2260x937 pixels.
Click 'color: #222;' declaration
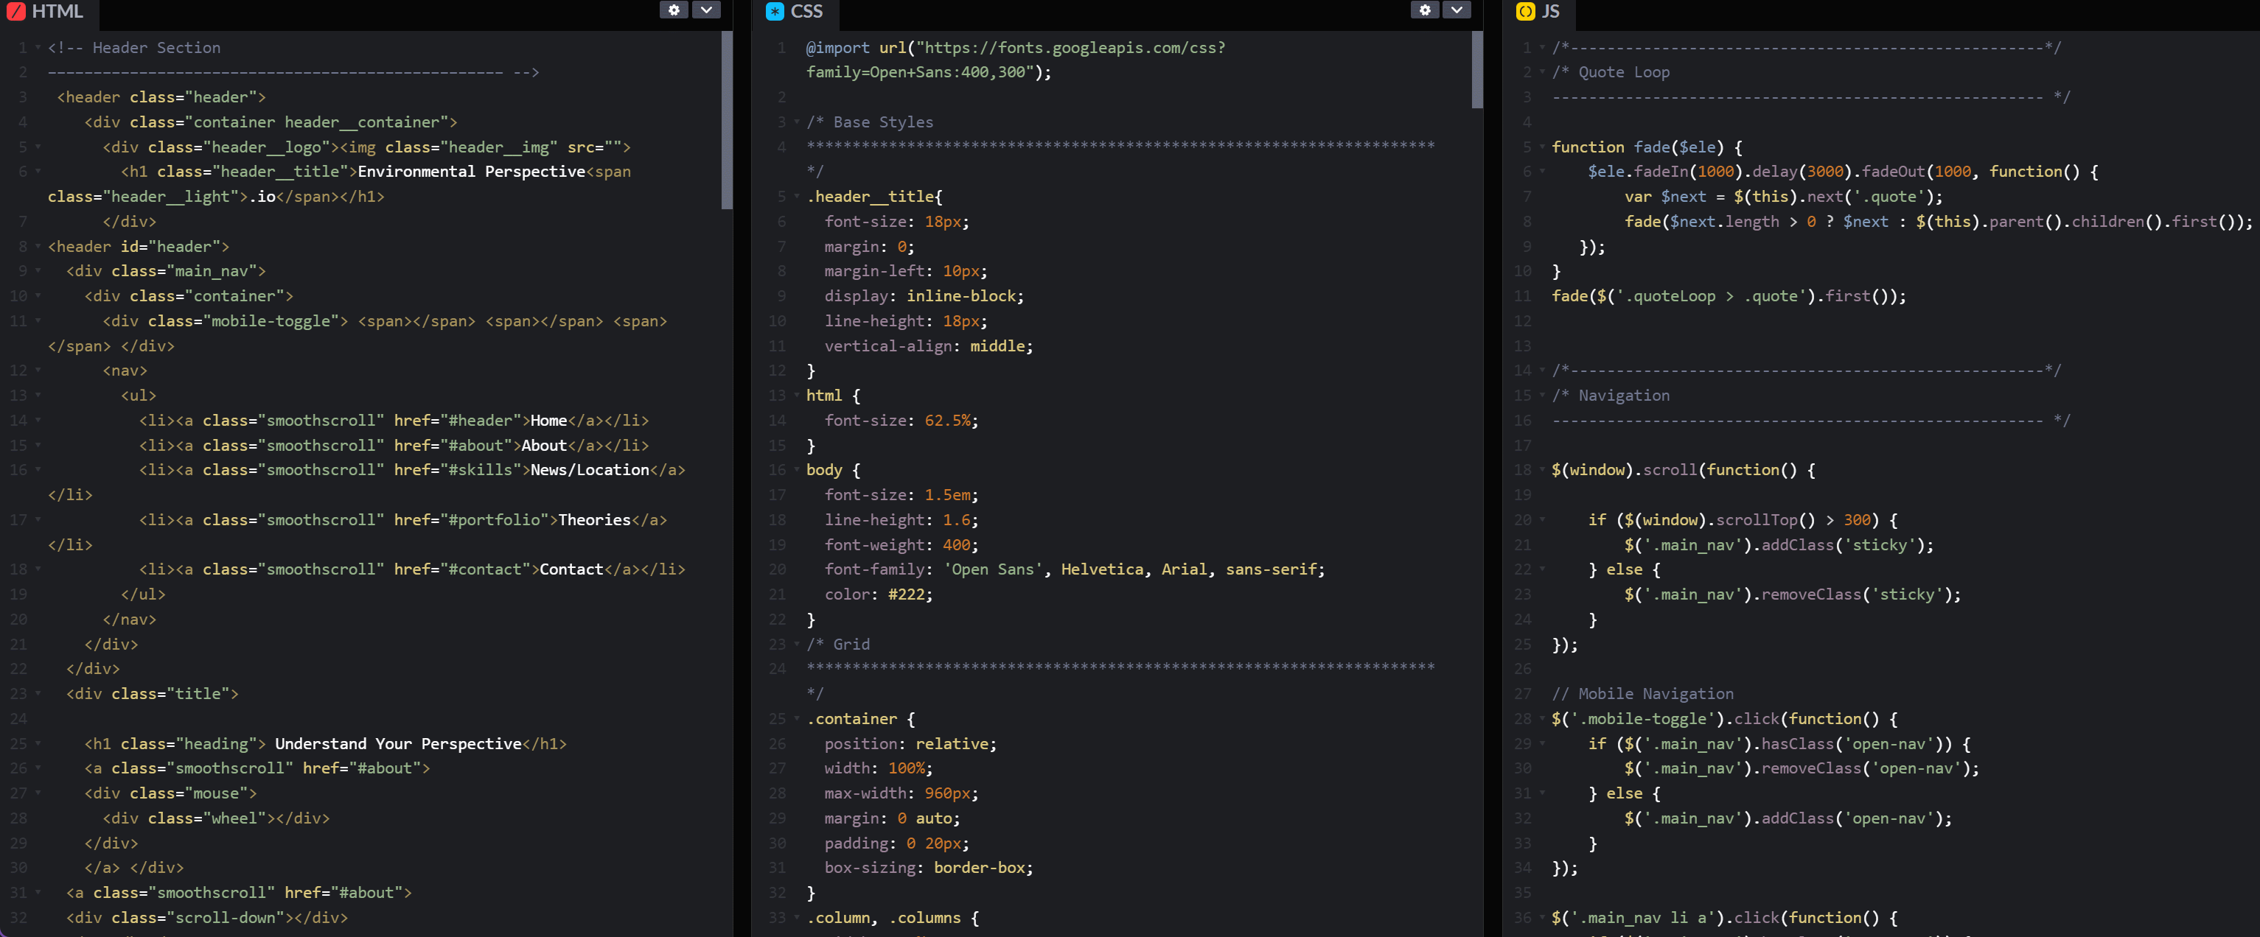pos(878,594)
